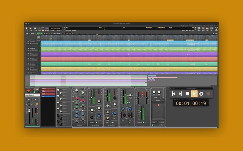This screenshot has height=151, width=243.
Task: Click the session overview summary strip
Action: coord(121,81)
